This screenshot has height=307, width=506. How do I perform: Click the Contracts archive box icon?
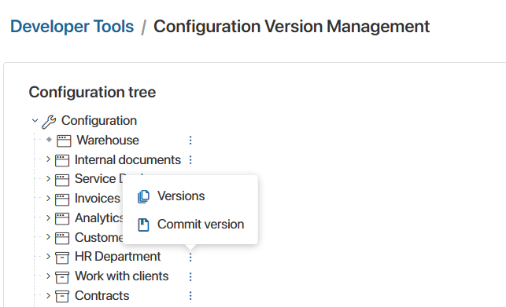tap(62, 297)
